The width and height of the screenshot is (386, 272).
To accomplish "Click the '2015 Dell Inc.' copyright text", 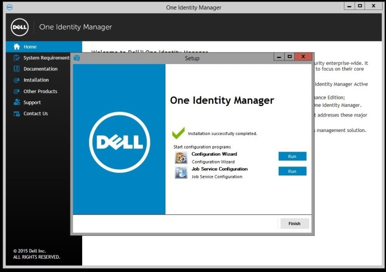I will [30, 251].
